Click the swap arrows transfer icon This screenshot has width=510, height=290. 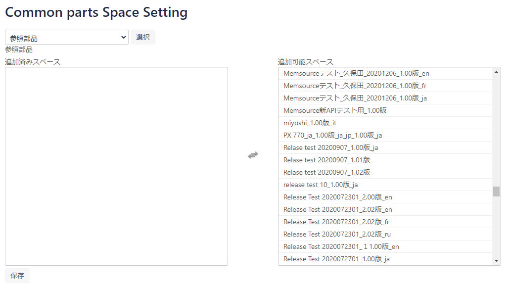[x=253, y=155]
